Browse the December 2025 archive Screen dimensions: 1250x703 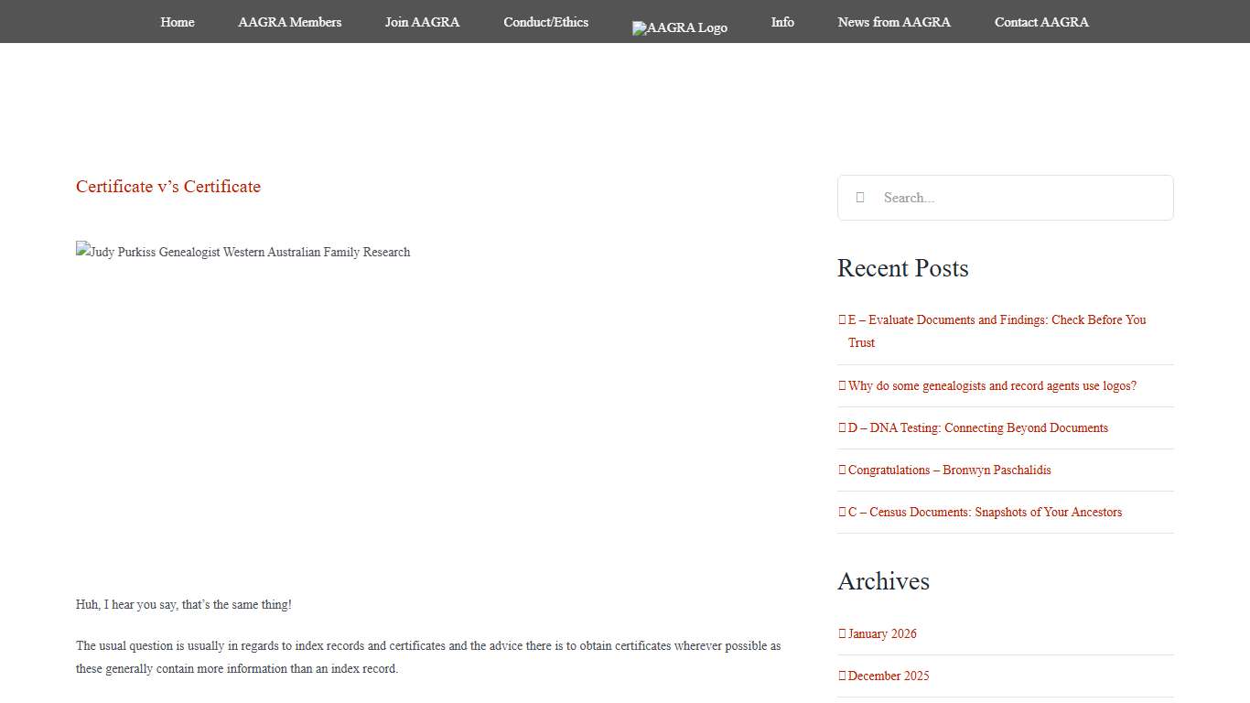[888, 676]
